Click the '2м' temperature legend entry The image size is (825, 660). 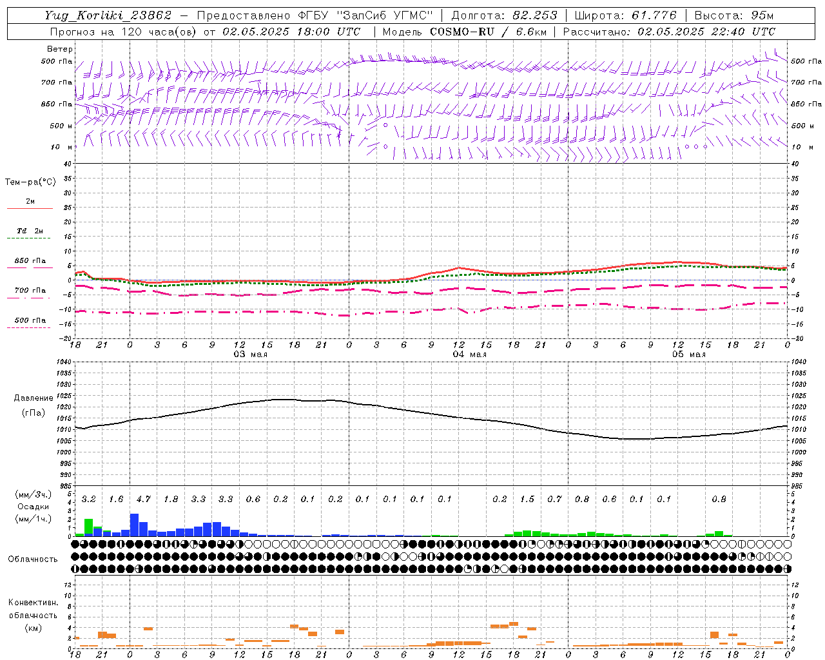pos(30,201)
